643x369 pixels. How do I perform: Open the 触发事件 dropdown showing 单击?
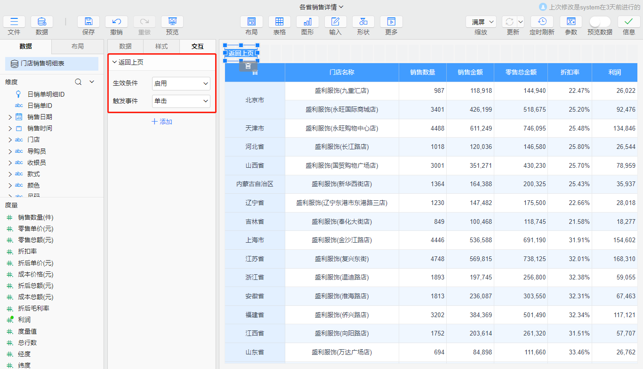[x=181, y=101]
